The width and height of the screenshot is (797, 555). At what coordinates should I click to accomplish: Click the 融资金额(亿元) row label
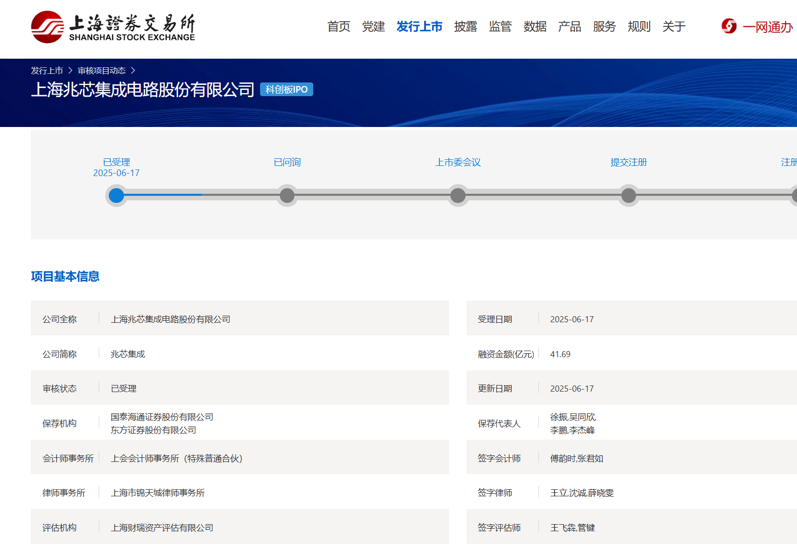pos(506,354)
